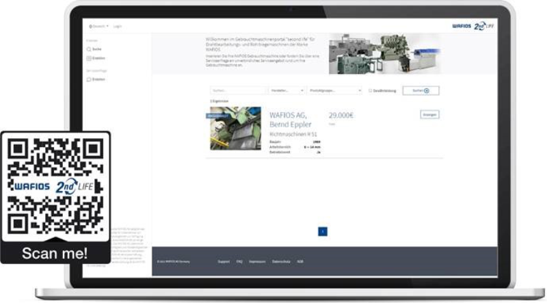This screenshot has height=303, width=547.
Task: Click the Richtmaschinen R 51 subtitle
Action: 293,134
